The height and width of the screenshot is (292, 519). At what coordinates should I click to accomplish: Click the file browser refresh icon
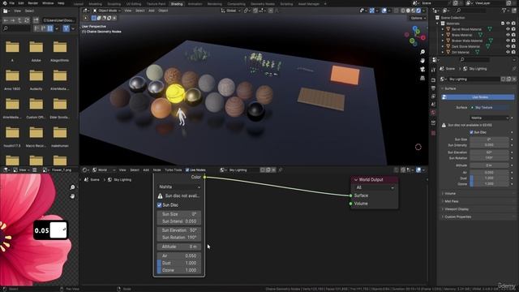pyautogui.click(x=27, y=20)
